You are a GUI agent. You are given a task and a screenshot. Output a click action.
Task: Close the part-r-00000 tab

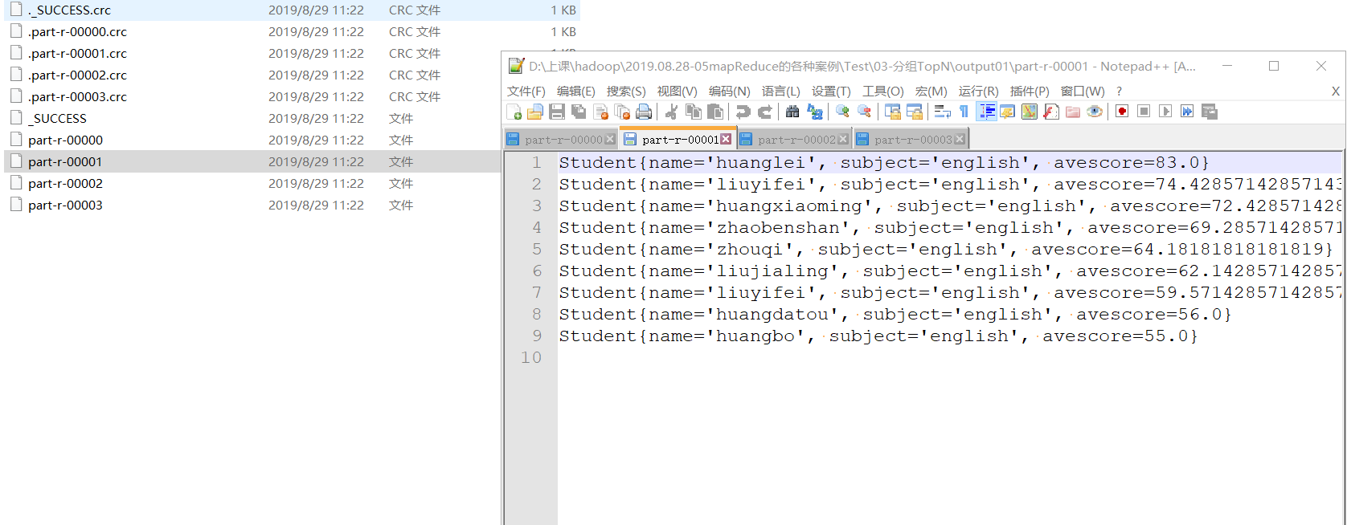609,139
